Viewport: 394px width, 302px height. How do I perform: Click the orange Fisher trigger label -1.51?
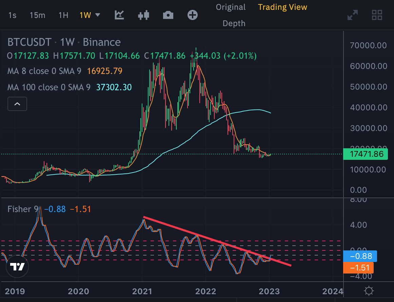point(358,268)
